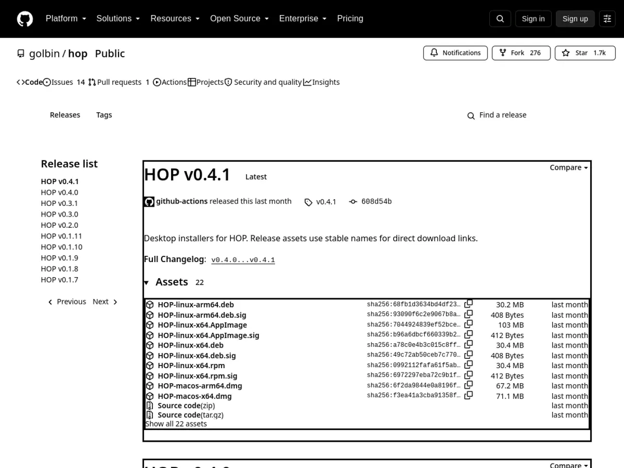Open the Pricing page
Screen dimensions: 624x468
350,18
